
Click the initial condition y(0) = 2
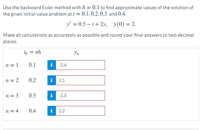[x=125, y=24]
